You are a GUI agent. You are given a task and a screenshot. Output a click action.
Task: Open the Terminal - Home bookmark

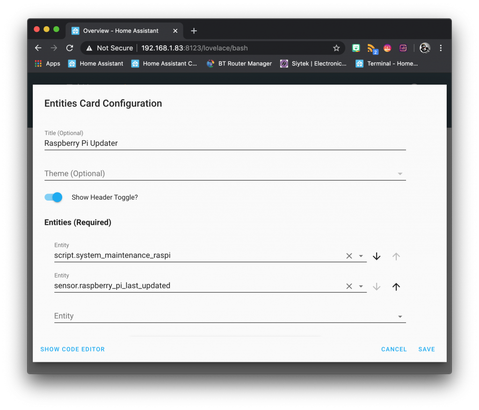387,64
